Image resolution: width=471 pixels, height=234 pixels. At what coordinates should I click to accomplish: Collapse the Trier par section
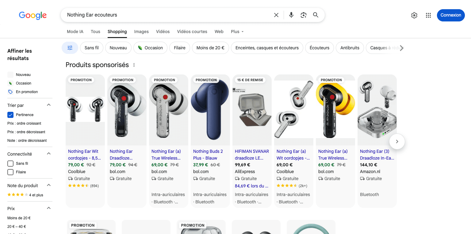pos(48,105)
